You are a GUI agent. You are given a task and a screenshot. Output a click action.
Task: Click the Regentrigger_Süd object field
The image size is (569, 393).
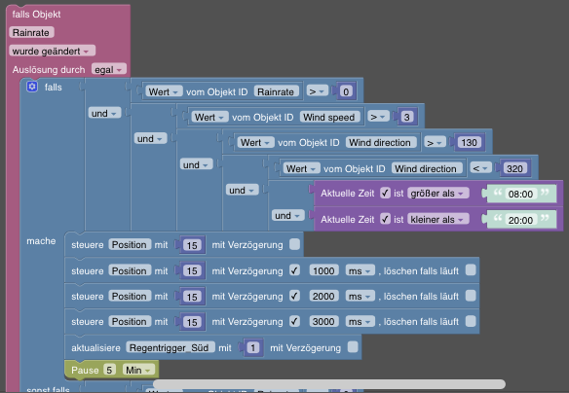click(170, 347)
